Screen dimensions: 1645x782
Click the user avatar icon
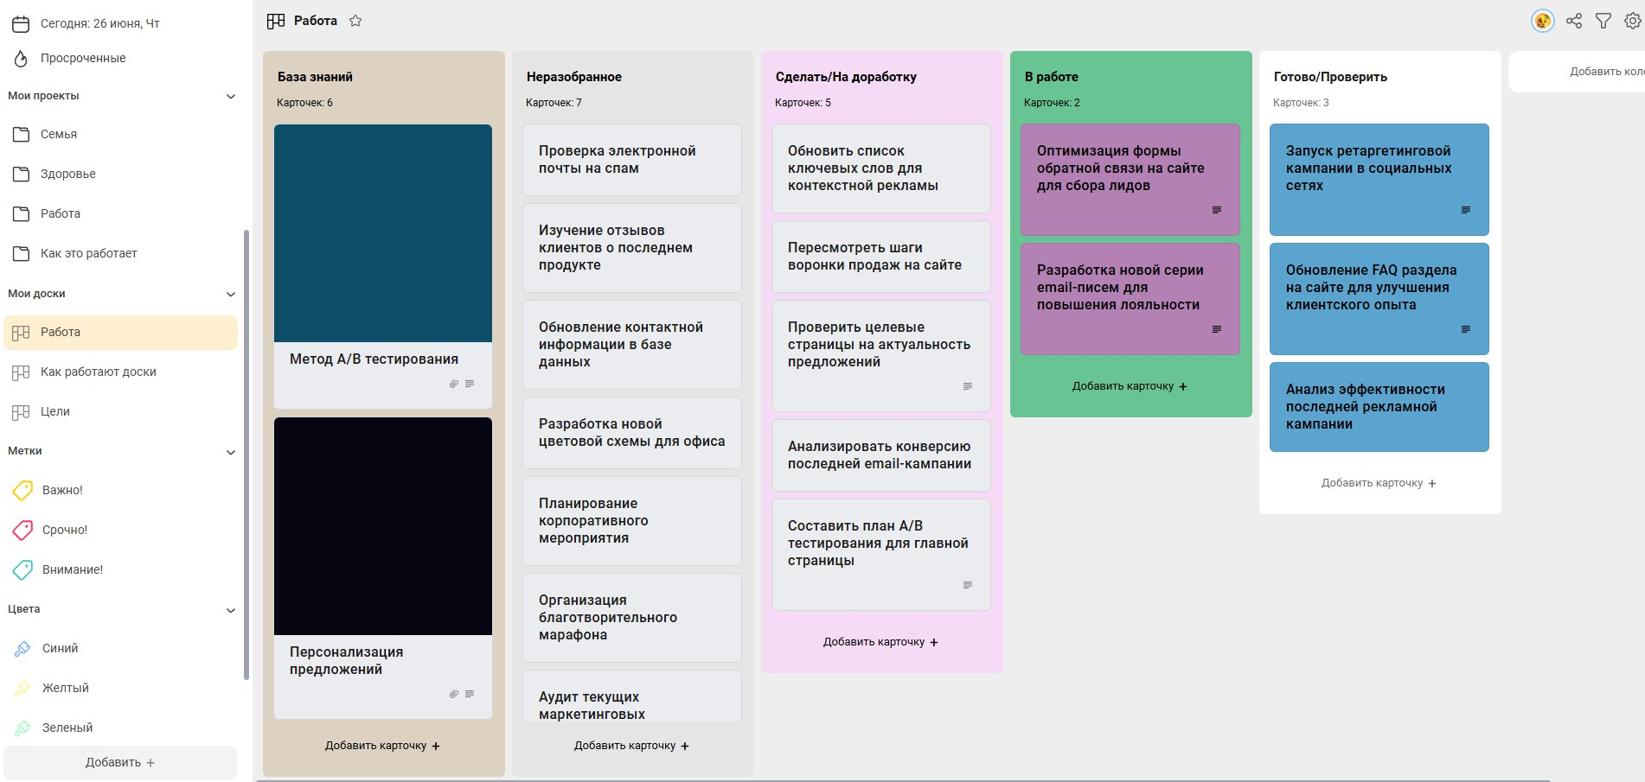[1542, 21]
